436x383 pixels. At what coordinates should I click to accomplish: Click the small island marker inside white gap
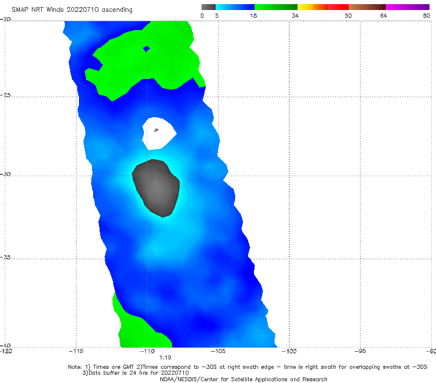click(x=156, y=130)
